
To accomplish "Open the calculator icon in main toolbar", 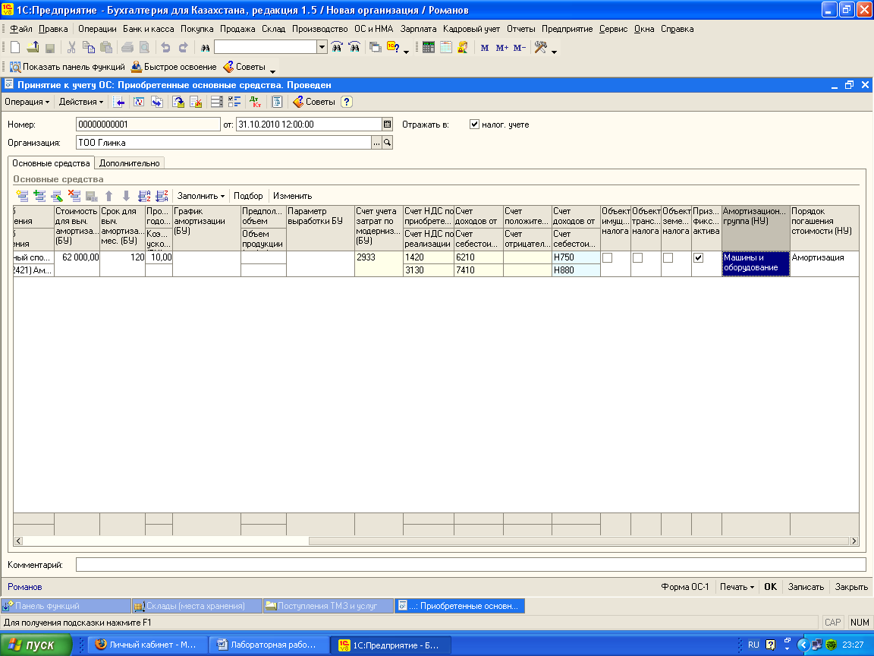I will (428, 47).
